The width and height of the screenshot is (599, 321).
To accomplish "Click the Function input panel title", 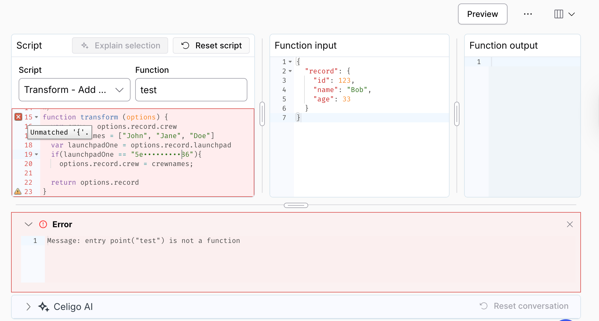I will coord(305,45).
